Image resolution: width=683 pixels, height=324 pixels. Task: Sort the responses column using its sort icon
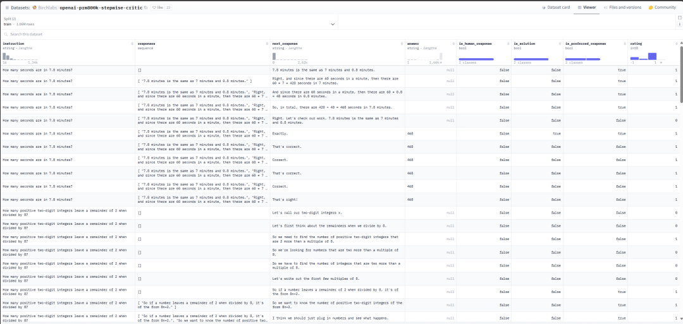(266, 44)
